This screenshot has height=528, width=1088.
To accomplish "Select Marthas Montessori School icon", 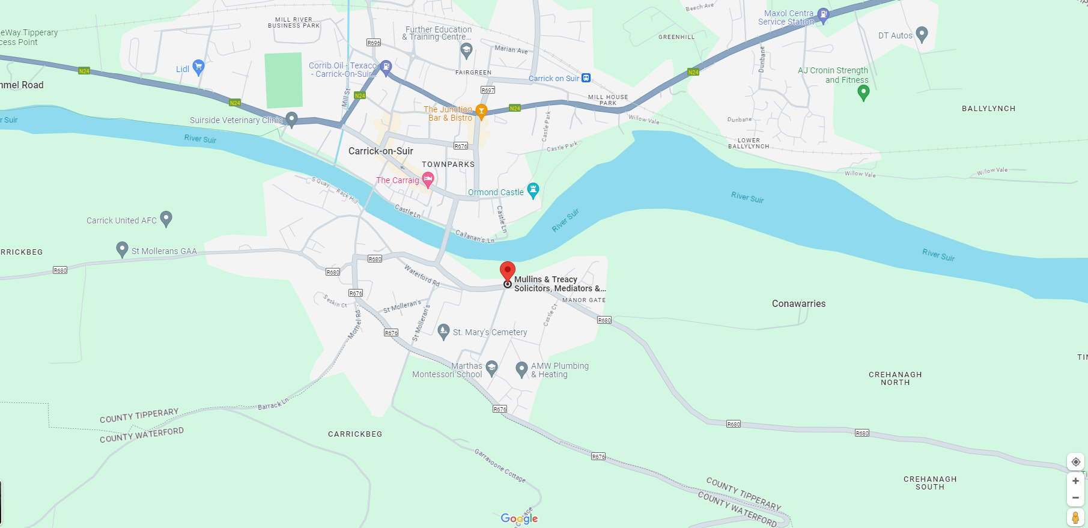I will tap(491, 368).
